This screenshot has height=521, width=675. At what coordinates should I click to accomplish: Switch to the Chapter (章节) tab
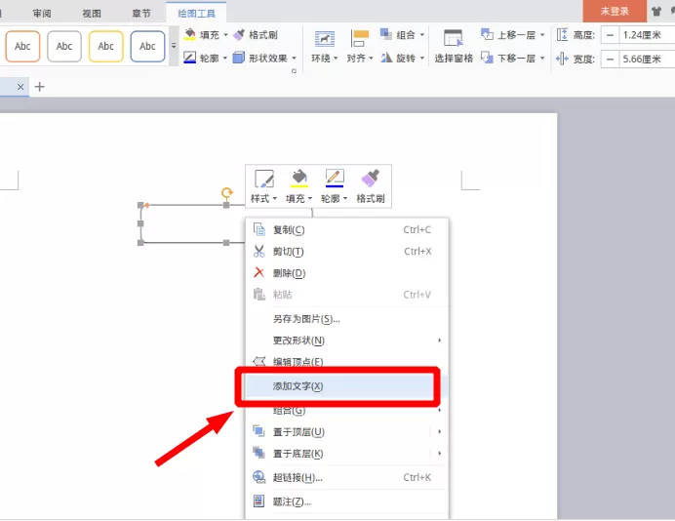coord(141,14)
